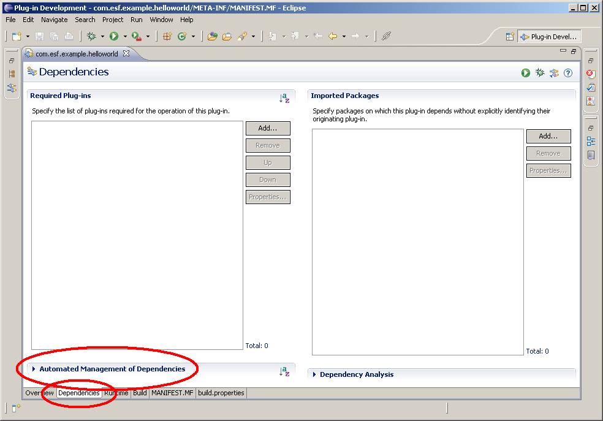Click the Open Task folder toolbar icon
Screen dimensions: 603x421
[227, 36]
